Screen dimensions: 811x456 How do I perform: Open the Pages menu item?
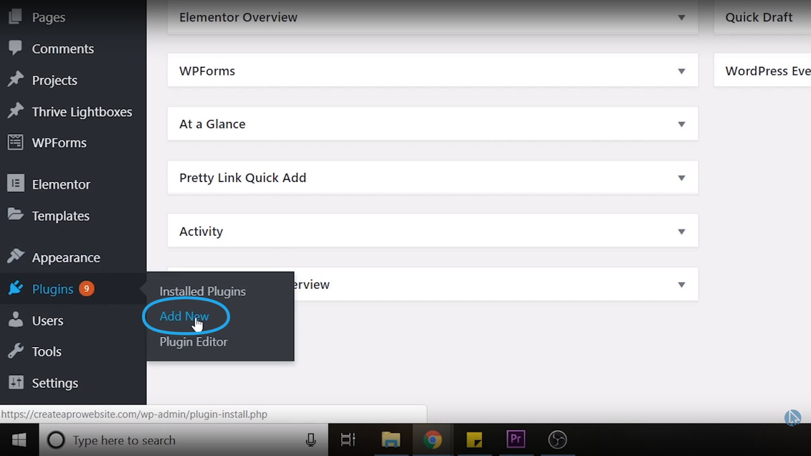(x=49, y=17)
